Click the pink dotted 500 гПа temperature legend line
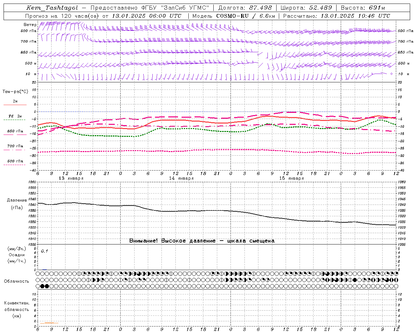 [x=14, y=165]
